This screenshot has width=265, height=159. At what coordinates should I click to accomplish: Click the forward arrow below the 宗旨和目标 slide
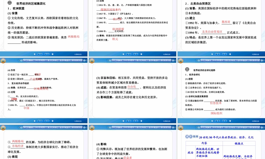click(x=141, y=121)
